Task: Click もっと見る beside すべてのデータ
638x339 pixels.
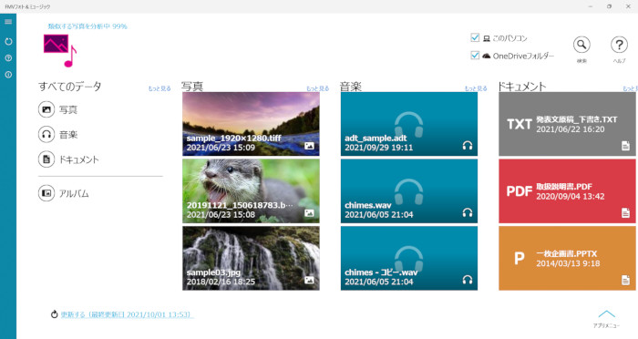Action: [159, 88]
